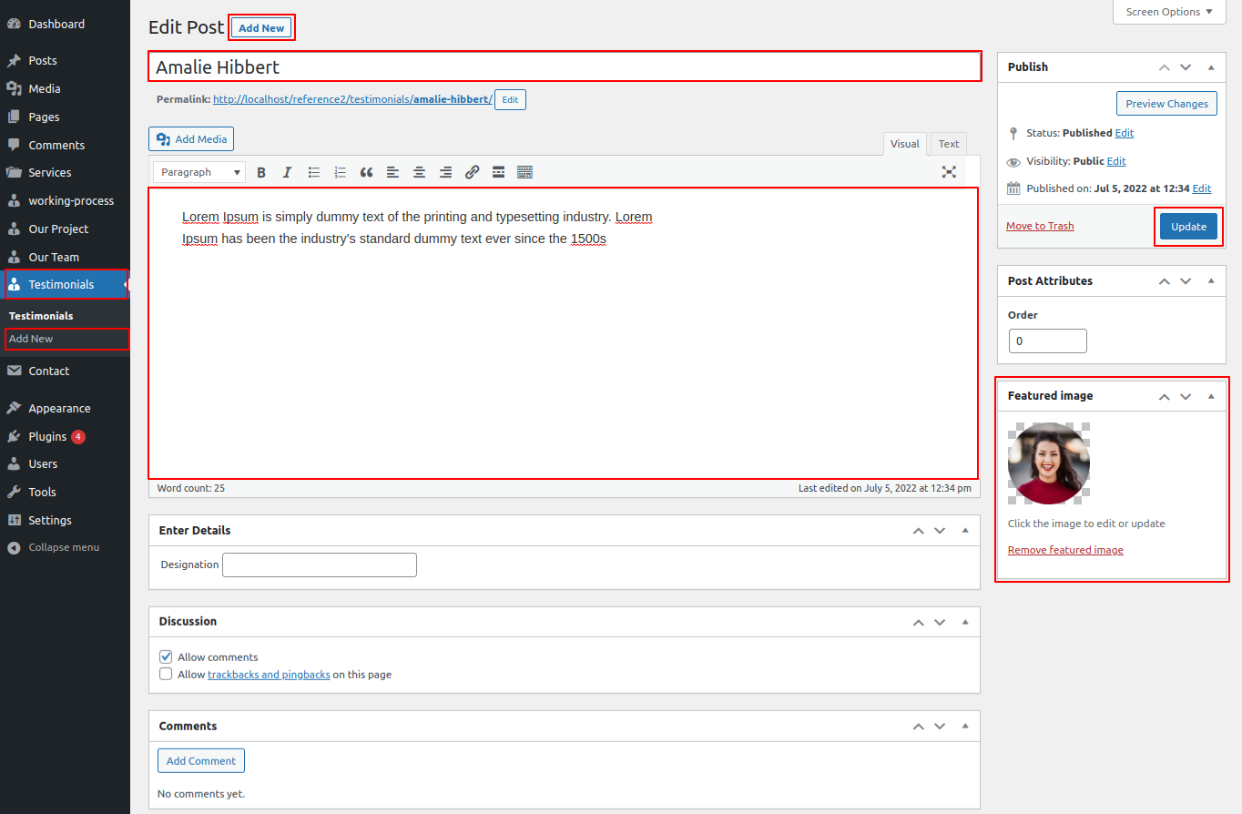Uncheck Allow comments checkbox
This screenshot has width=1242, height=814.
(x=166, y=656)
